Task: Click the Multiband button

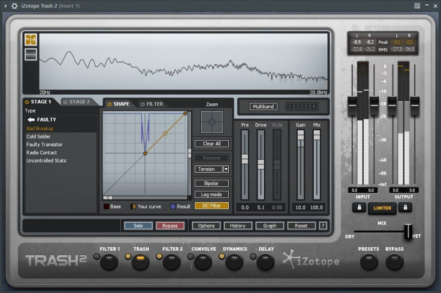Action: click(263, 107)
